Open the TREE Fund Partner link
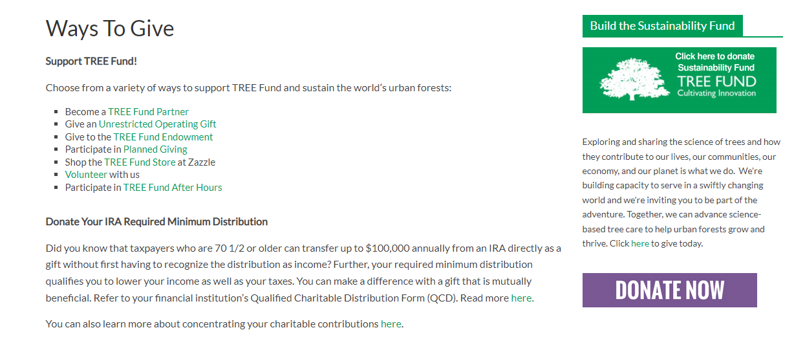The image size is (794, 341). tap(148, 111)
